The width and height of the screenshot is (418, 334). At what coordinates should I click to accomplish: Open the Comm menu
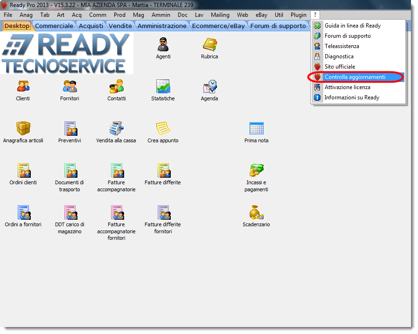pyautogui.click(x=98, y=15)
